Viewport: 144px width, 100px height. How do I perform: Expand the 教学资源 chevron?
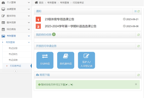tap(29, 22)
